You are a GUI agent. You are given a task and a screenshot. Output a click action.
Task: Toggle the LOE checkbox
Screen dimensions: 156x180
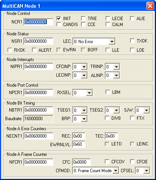[x=132, y=50]
